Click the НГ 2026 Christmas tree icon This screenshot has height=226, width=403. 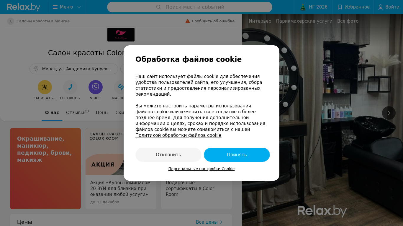303,7
